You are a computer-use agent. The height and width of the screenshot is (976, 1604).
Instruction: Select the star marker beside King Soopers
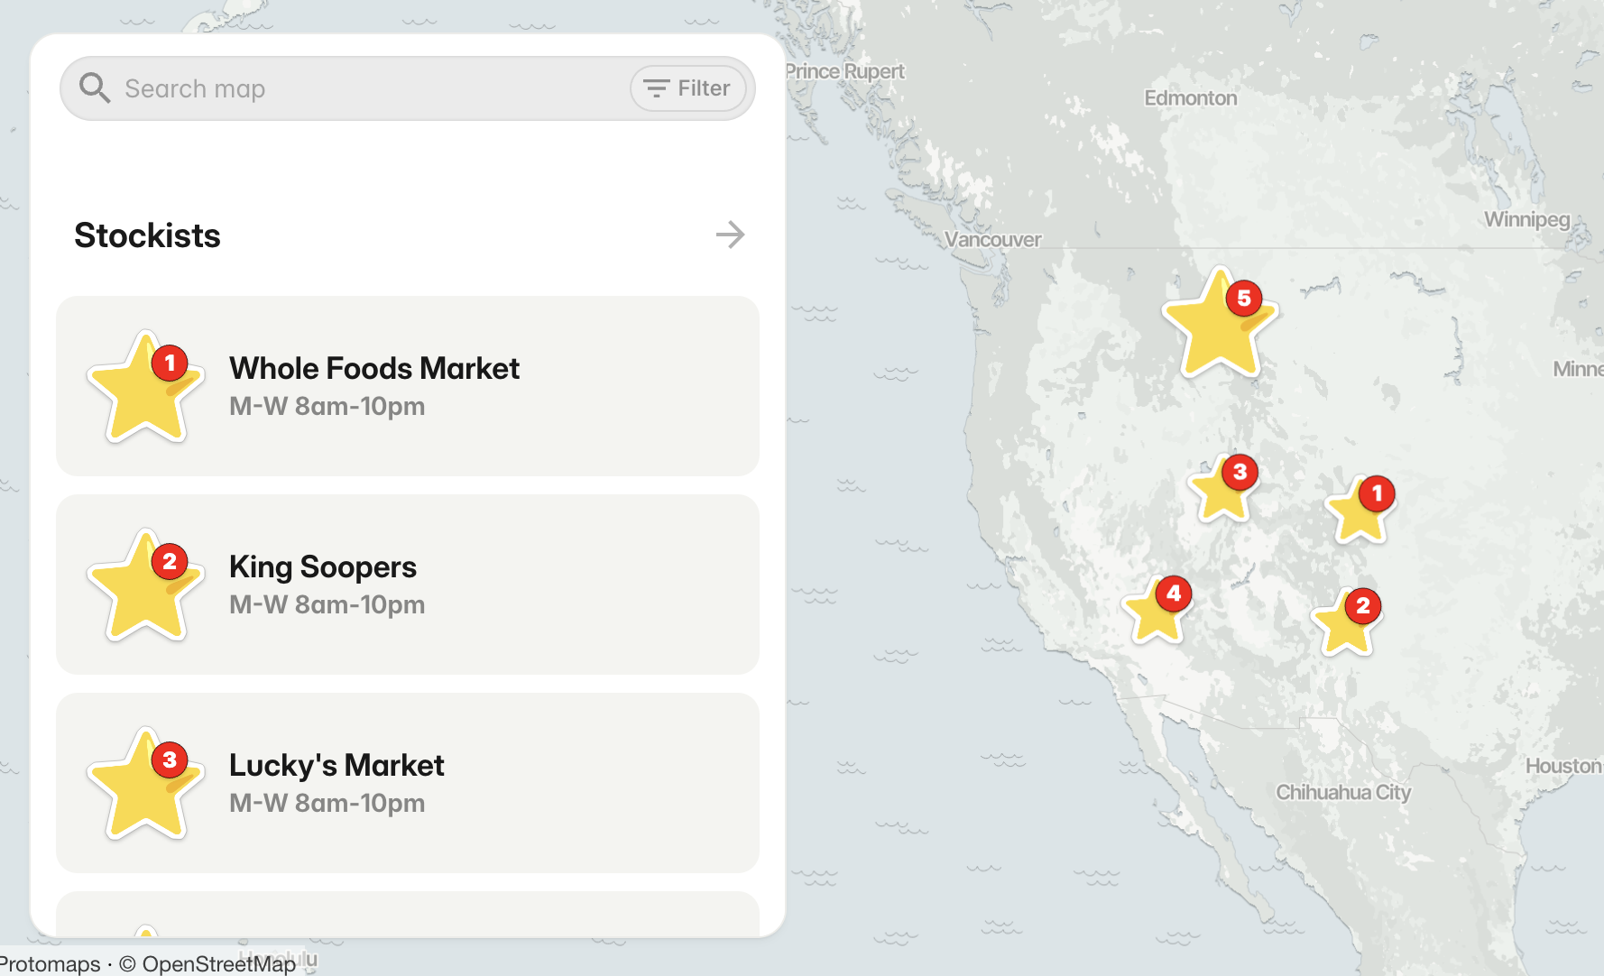pos(144,588)
